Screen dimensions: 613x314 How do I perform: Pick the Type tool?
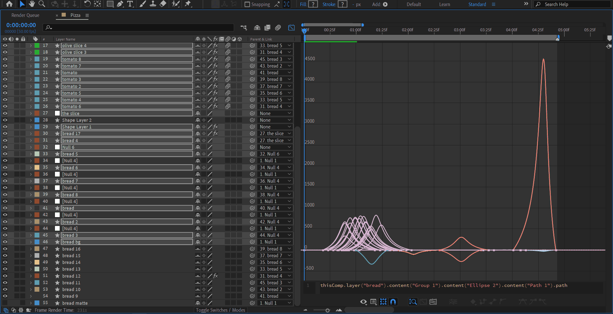[x=130, y=4]
